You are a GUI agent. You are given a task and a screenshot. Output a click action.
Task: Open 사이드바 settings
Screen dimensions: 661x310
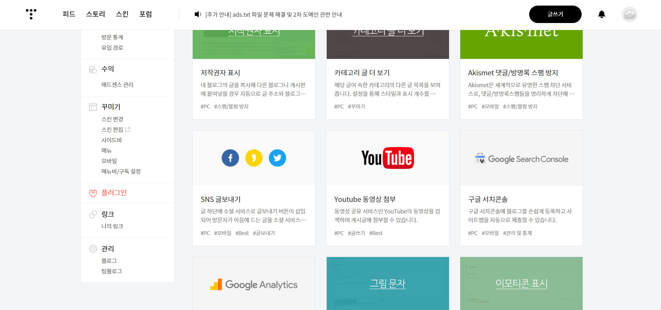click(x=112, y=140)
